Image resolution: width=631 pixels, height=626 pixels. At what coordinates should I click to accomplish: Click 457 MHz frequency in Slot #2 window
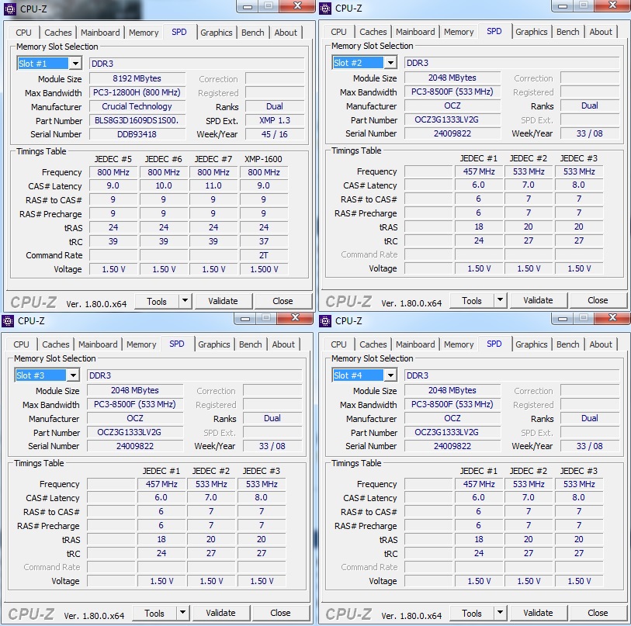[x=478, y=171]
